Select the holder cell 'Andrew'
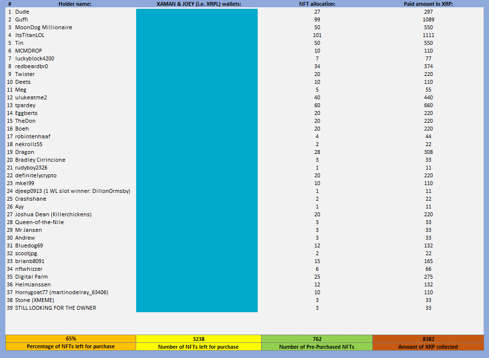The height and width of the screenshot is (358, 489). click(25, 238)
